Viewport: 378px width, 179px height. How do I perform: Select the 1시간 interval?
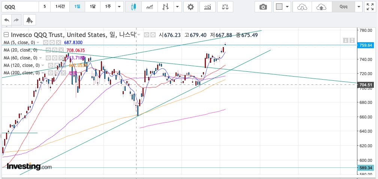60,7
